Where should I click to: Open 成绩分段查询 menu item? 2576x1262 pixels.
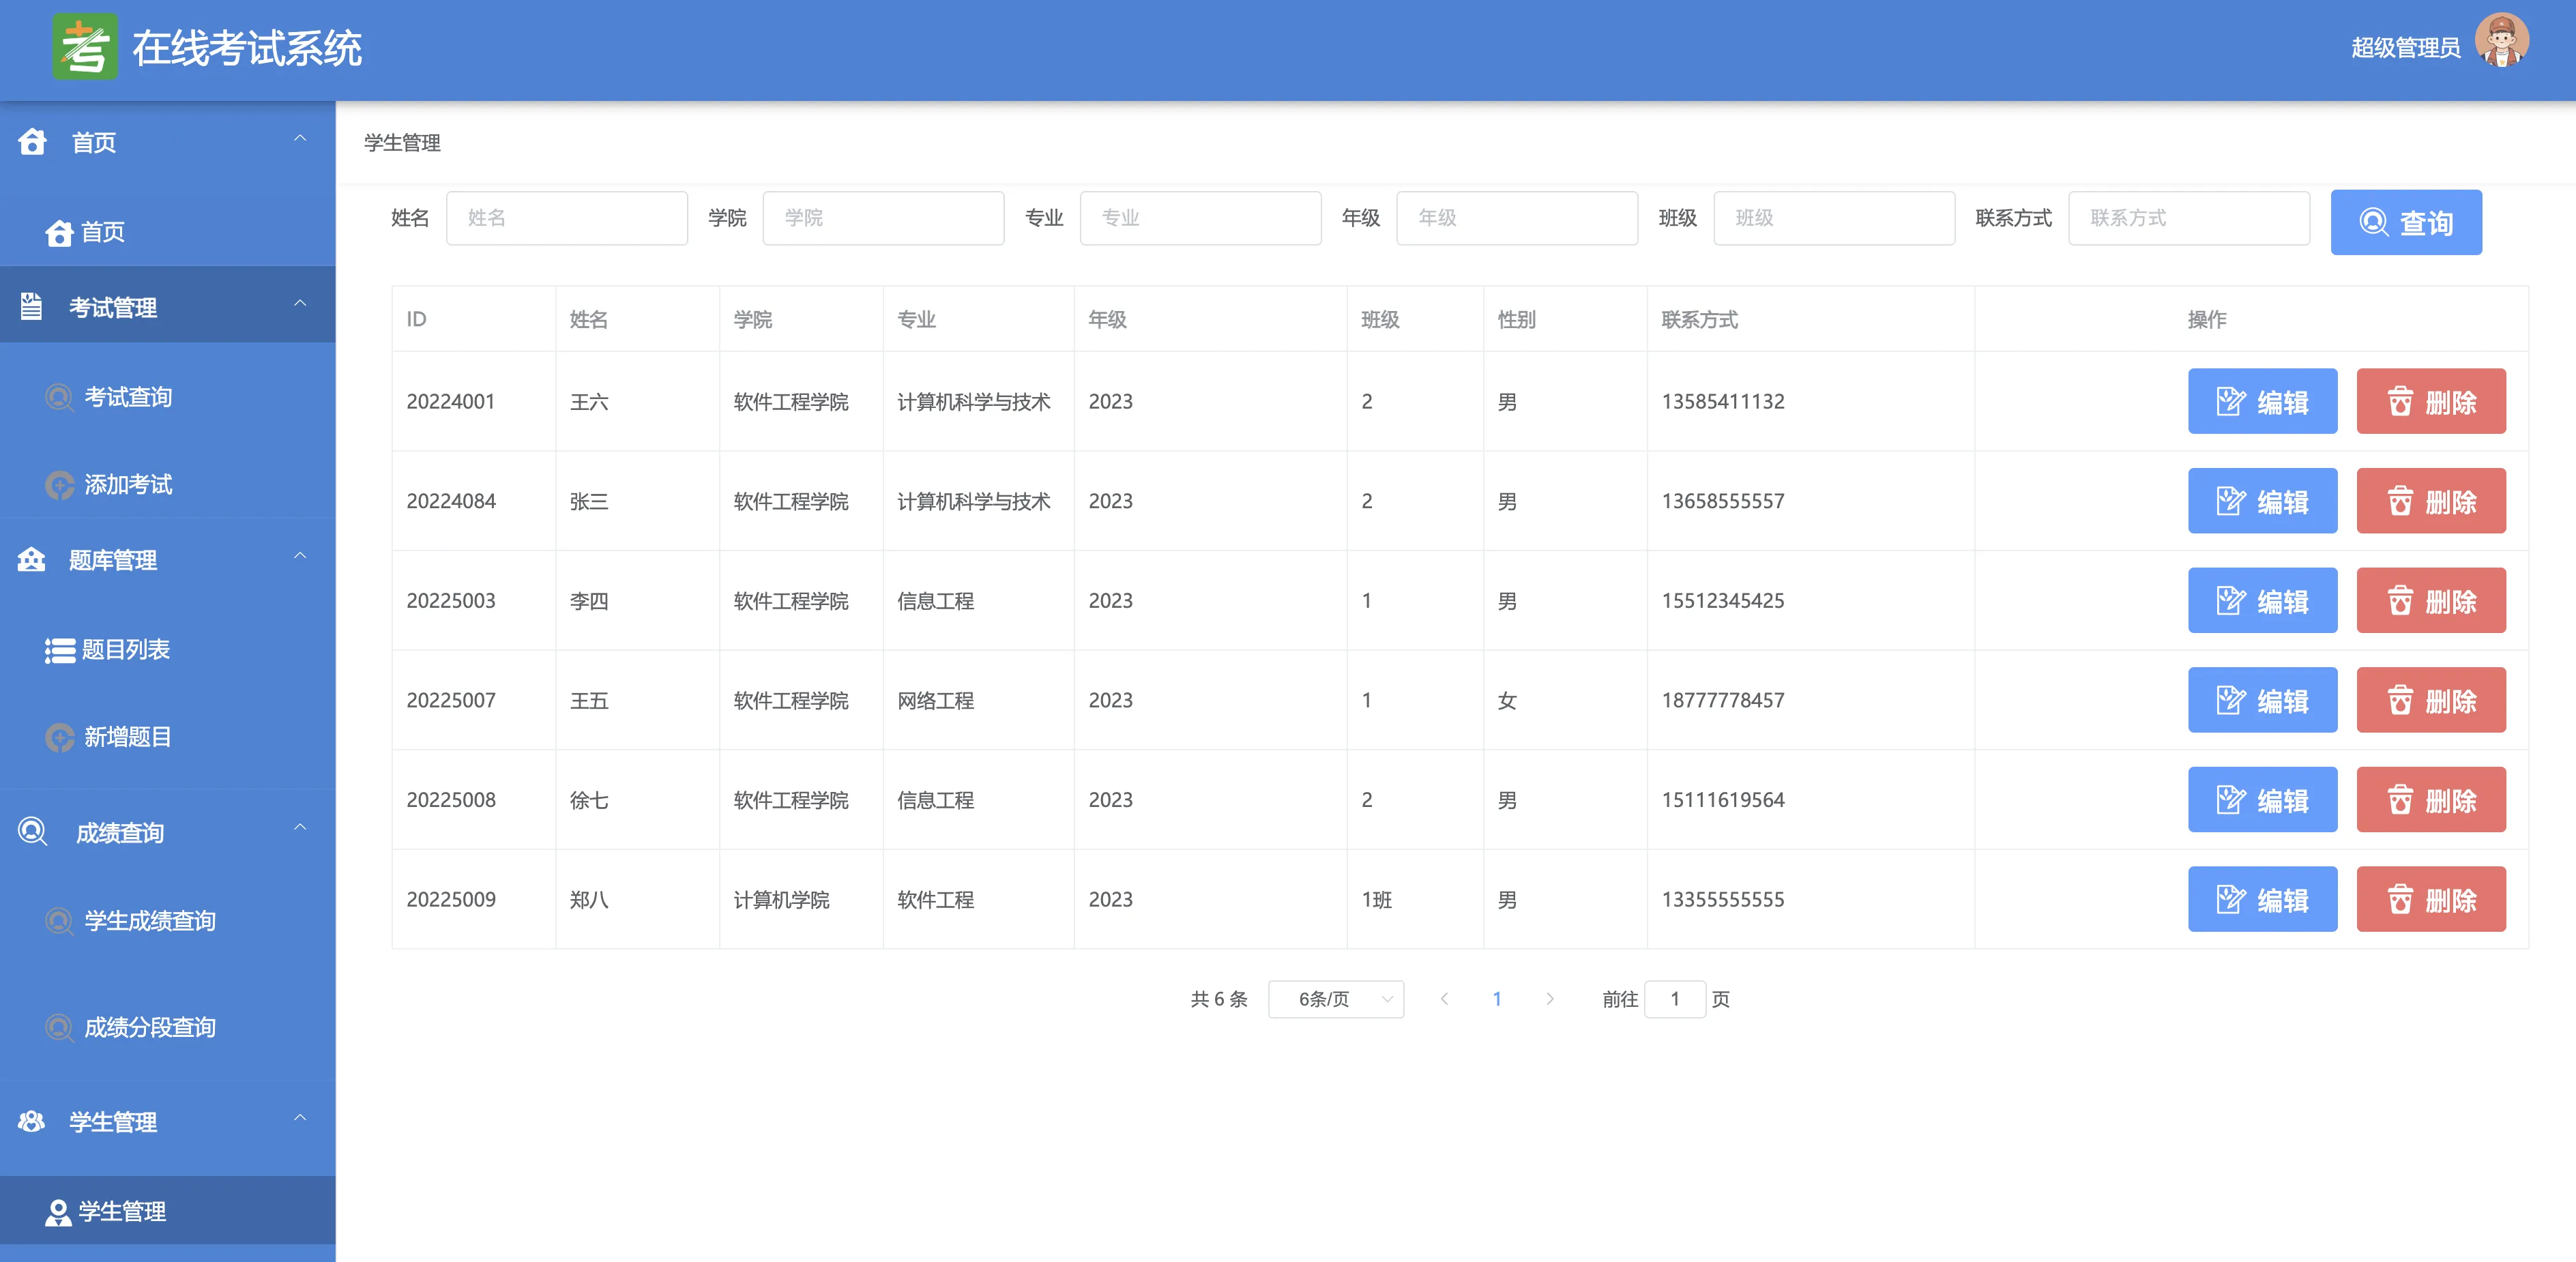tap(149, 1027)
